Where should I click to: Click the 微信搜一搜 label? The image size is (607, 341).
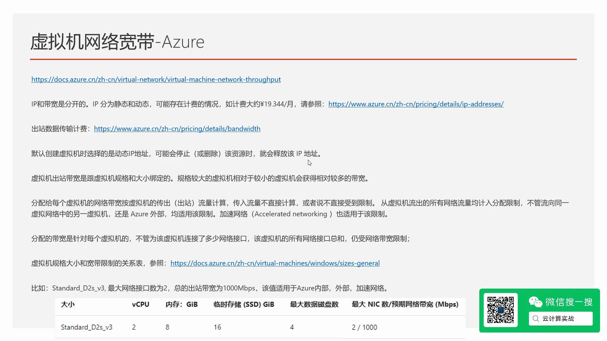coord(569,302)
